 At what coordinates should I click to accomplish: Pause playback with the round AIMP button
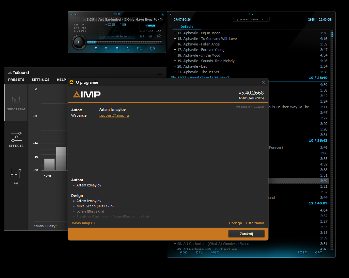point(79,43)
